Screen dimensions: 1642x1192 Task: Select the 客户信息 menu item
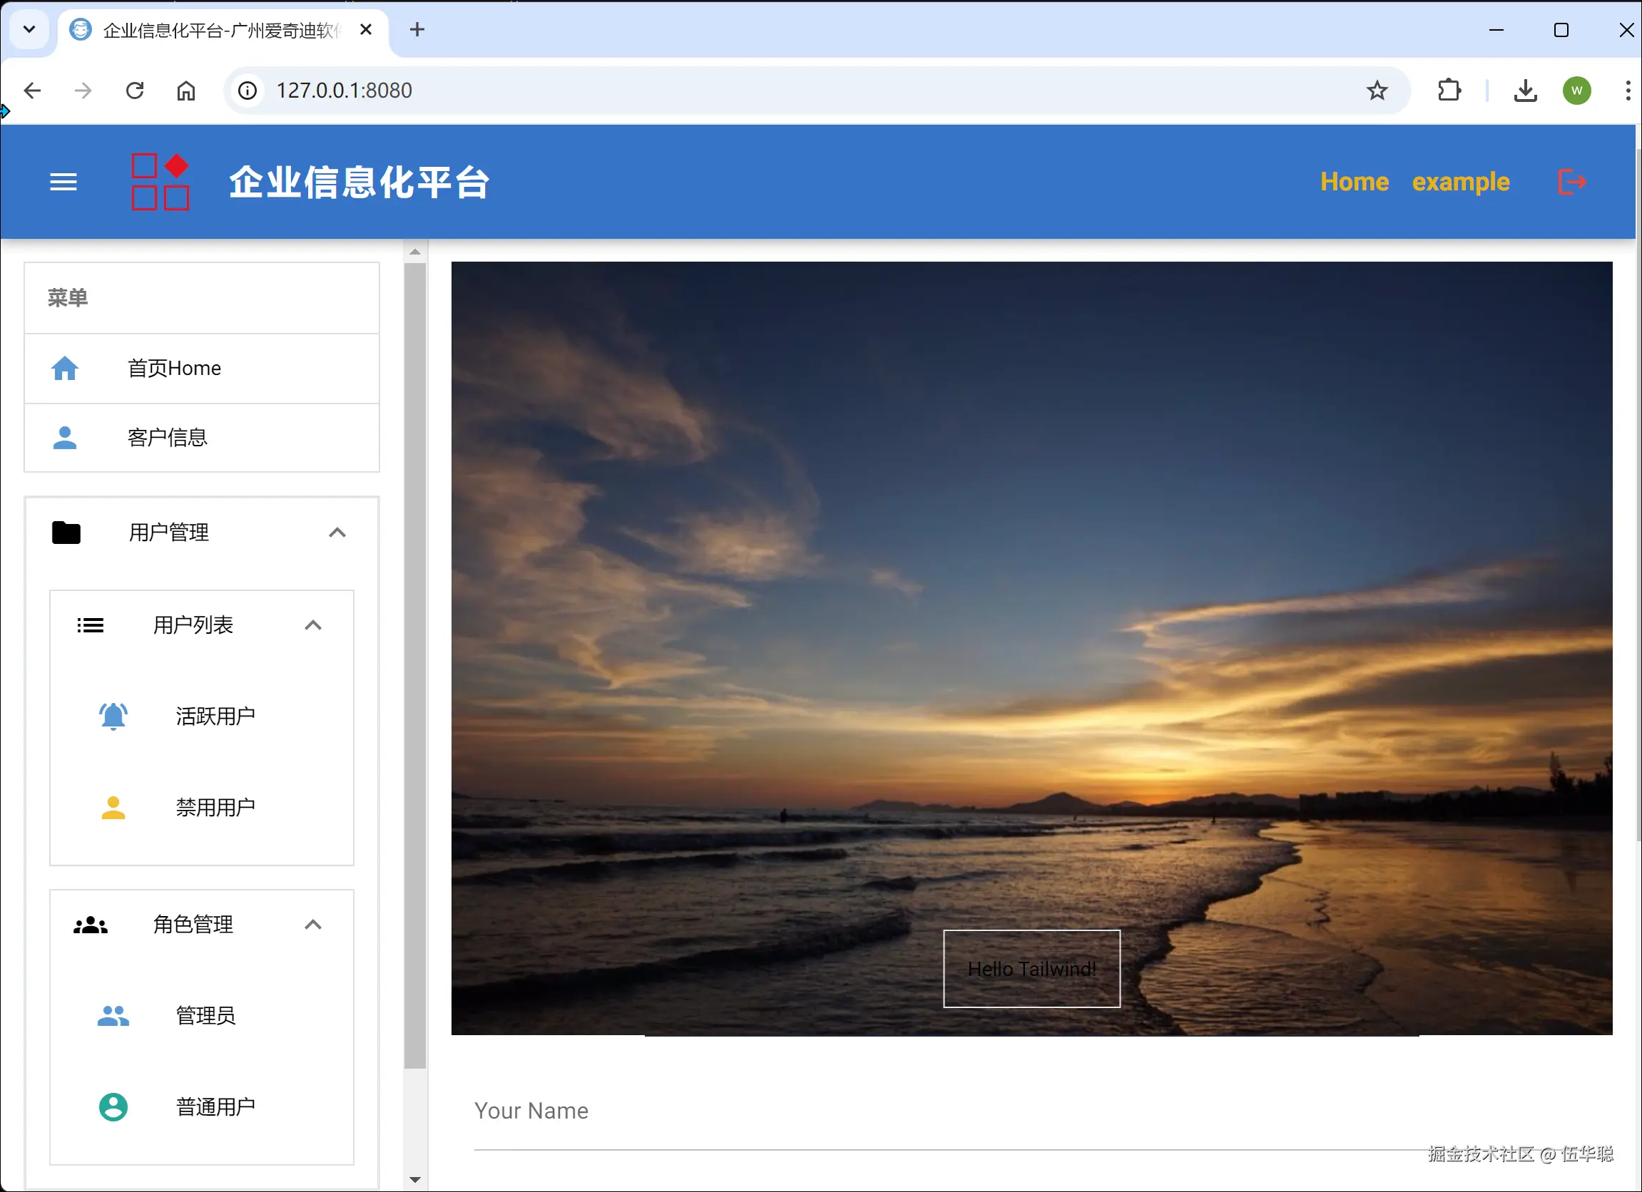167,438
